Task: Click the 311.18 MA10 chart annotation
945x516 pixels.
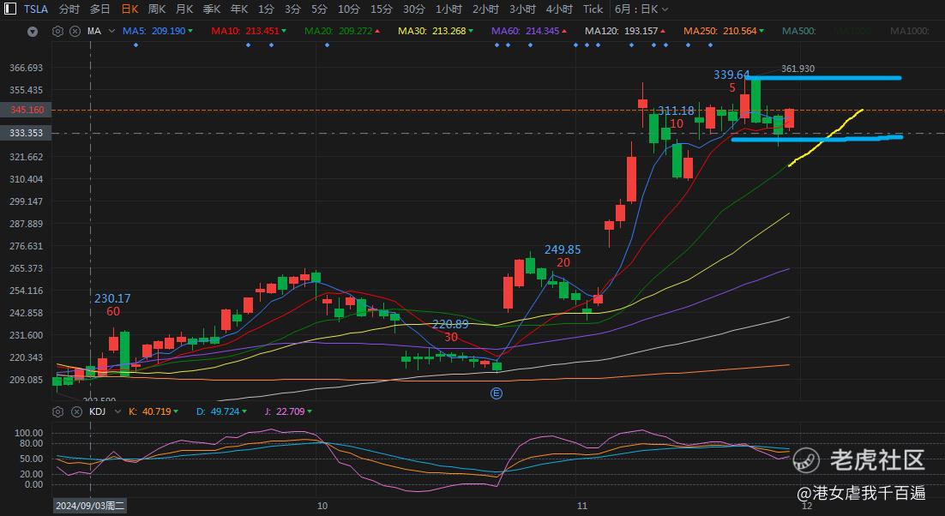Action: 676,111
